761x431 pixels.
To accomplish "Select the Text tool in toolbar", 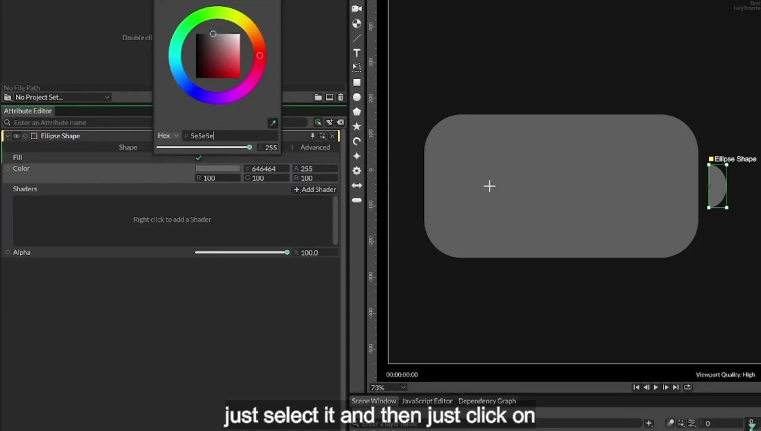I will point(357,53).
